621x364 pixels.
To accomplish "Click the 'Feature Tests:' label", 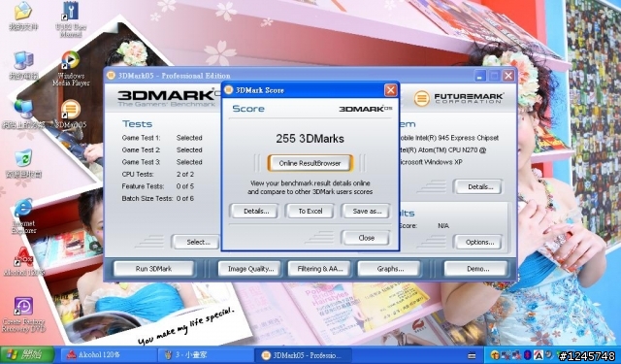I will [x=143, y=186].
